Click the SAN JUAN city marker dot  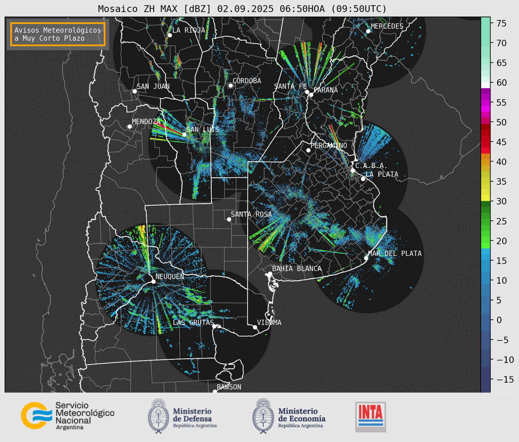[x=134, y=91]
